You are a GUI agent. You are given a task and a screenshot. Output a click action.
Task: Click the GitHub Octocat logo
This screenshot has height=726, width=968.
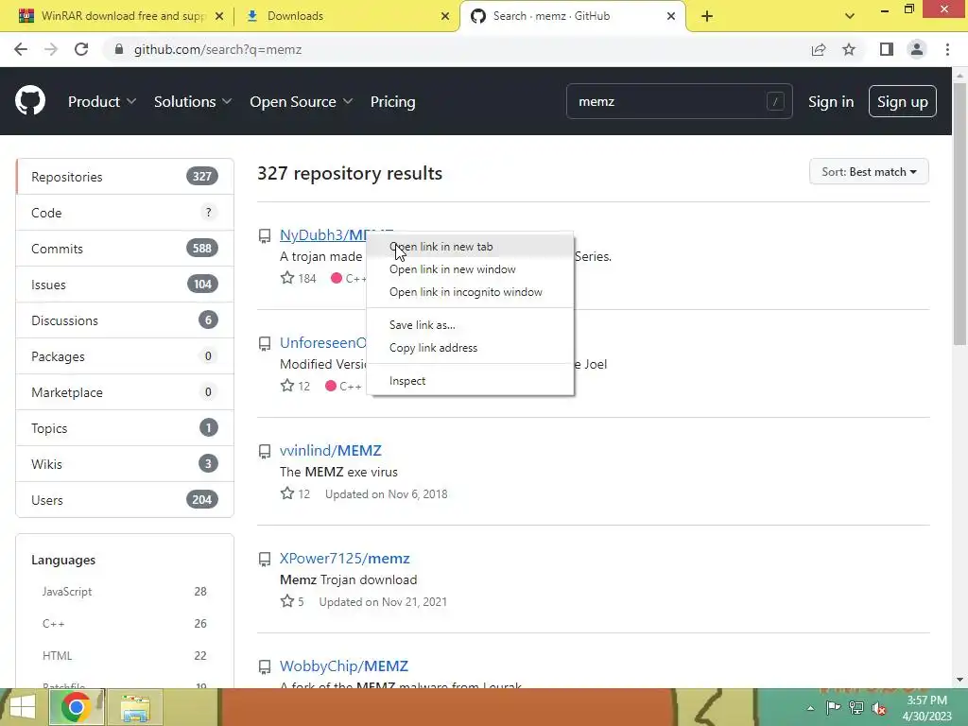pyautogui.click(x=30, y=101)
